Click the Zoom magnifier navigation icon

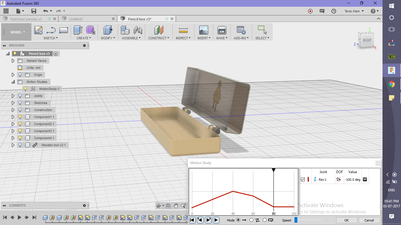pyautogui.click(x=183, y=206)
